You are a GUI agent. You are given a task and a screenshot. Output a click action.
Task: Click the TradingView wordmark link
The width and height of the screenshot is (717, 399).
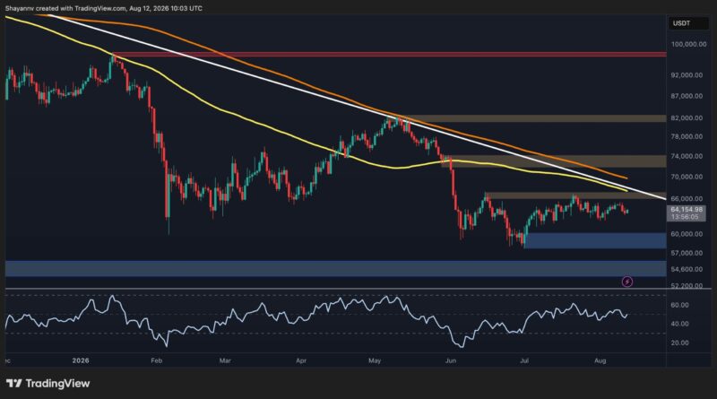click(x=57, y=384)
